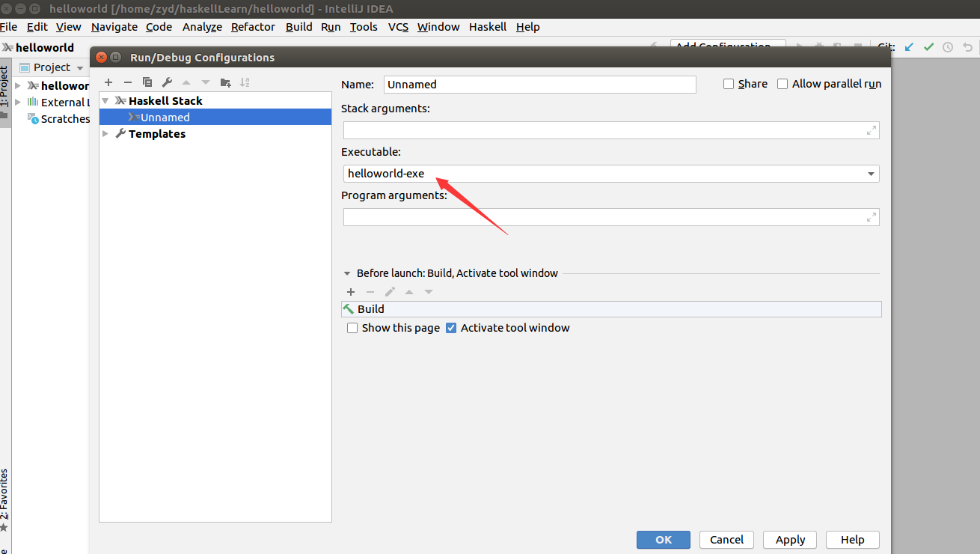Move configuration down in the list toolbar
980x554 pixels.
pos(206,82)
